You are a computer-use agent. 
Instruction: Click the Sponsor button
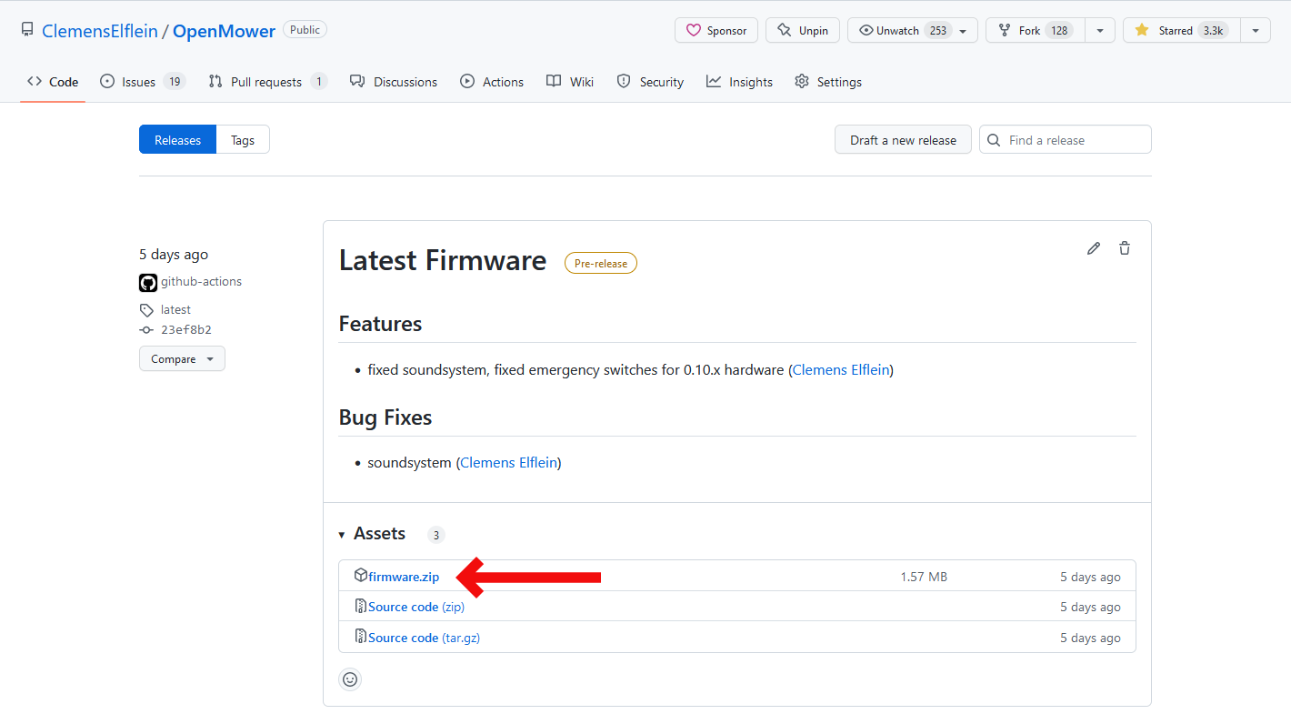click(716, 30)
